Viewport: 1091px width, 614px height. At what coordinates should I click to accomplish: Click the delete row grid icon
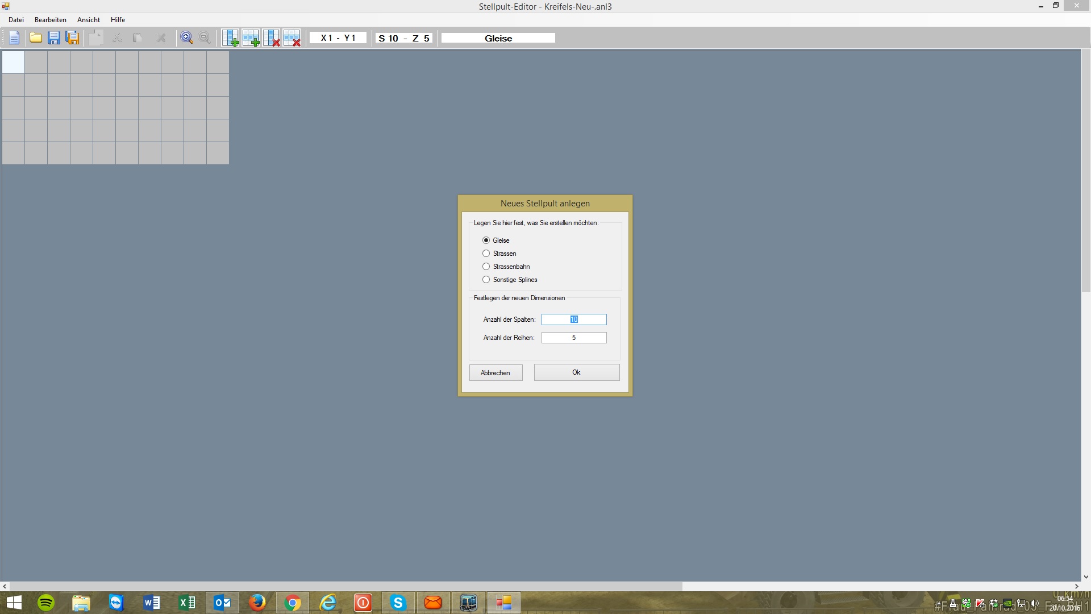point(292,38)
